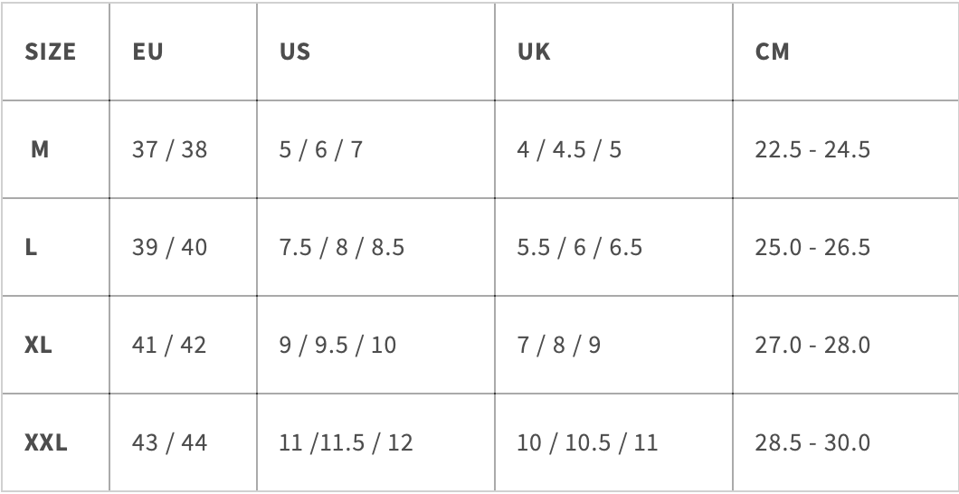Select the 22.5 - 24.5 CM cell
959x494 pixels.
point(812,149)
